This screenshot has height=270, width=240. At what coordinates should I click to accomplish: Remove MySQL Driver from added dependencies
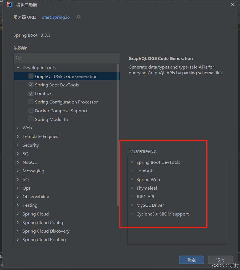[132, 205]
